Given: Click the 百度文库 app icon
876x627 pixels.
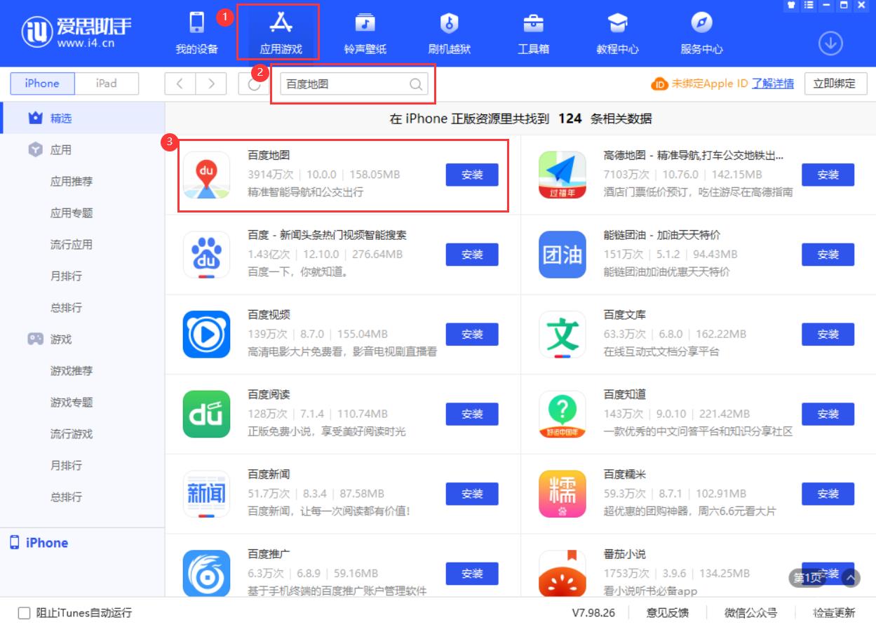Looking at the screenshot, I should click(x=562, y=335).
